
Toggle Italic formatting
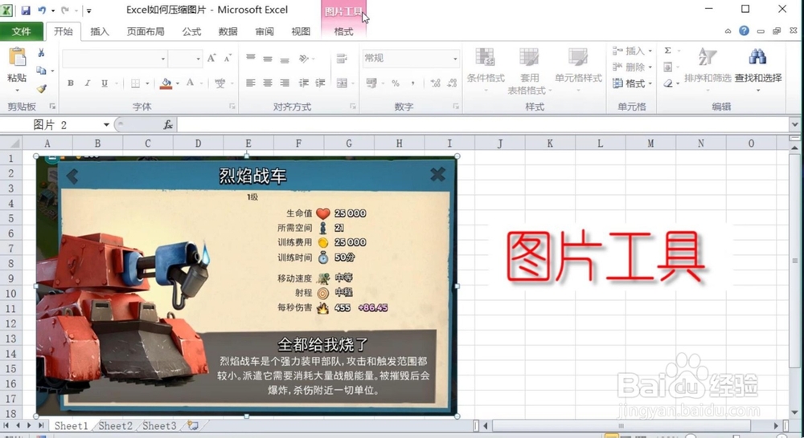pos(87,83)
